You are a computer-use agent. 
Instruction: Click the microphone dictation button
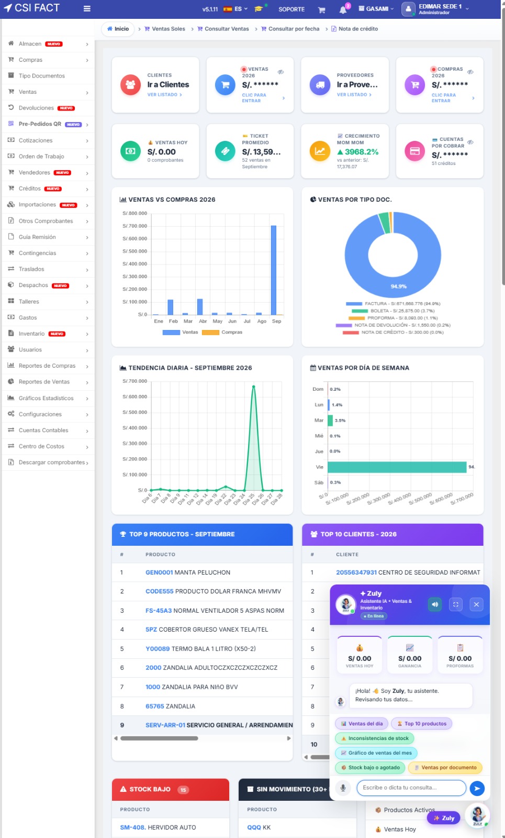pyautogui.click(x=343, y=788)
